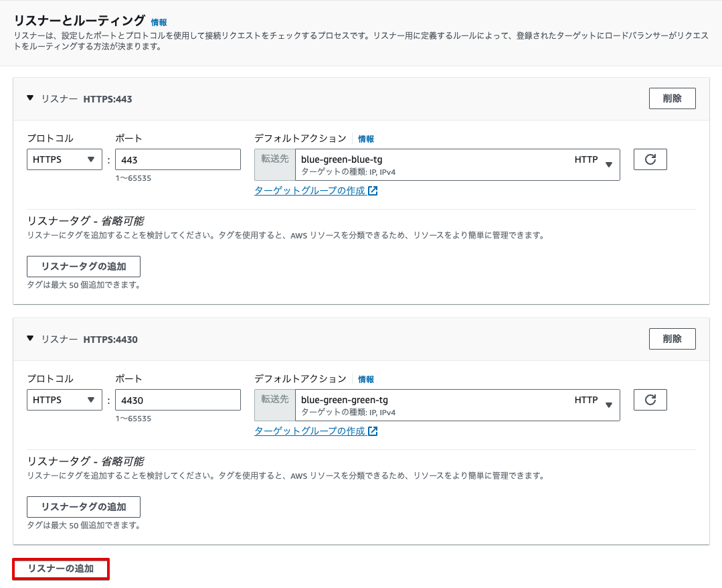Collapse the HTTPS:4430 listener section
Screen dimensions: 722x588
coord(29,339)
